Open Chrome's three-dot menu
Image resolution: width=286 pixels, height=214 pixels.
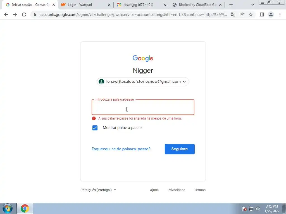point(280,14)
